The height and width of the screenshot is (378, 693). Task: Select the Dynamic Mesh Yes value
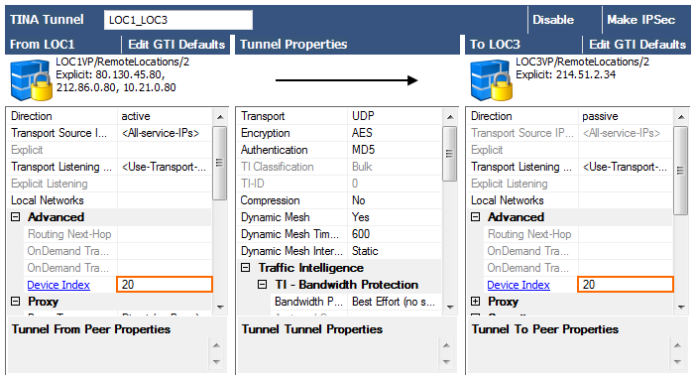(360, 217)
